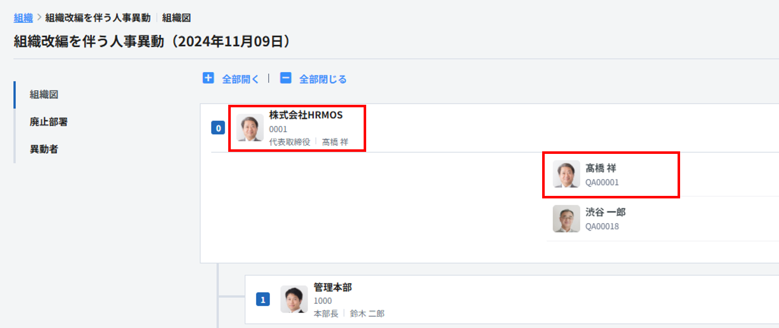The image size is (779, 328).
Task: Open 株式会社HRMOS representative's avatar photo
Action: [x=250, y=128]
